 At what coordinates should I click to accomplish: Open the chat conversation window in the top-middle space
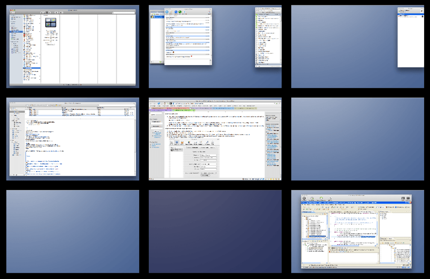tap(187, 36)
